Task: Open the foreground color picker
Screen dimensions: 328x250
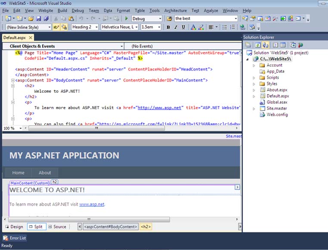Action: tap(193, 27)
